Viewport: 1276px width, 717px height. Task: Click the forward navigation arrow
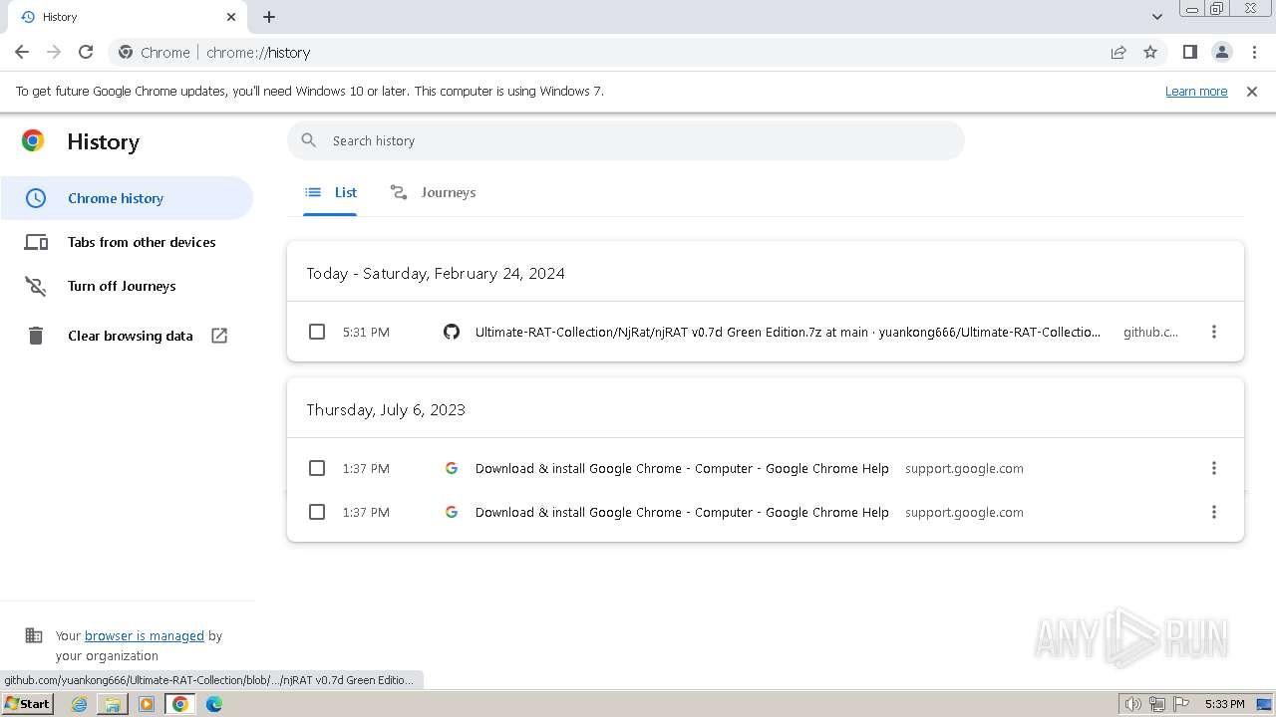click(x=54, y=52)
